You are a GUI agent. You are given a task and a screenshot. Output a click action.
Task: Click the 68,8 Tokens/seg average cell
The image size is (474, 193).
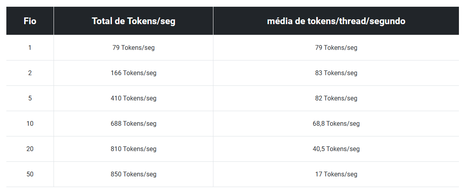tap(336, 124)
